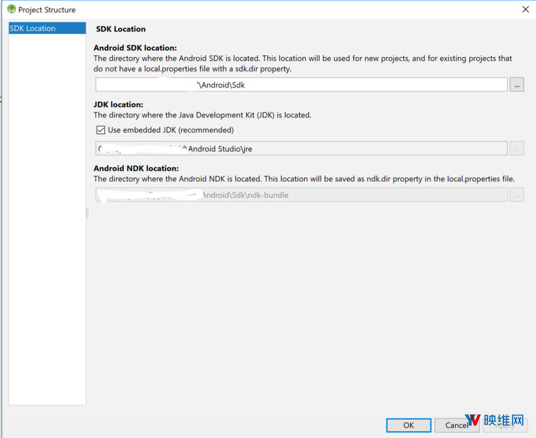Untick the Use embedded JDK checkbox box
The width and height of the screenshot is (536, 438).
pos(101,130)
